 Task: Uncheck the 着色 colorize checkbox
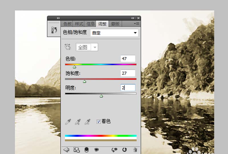(x=99, y=121)
